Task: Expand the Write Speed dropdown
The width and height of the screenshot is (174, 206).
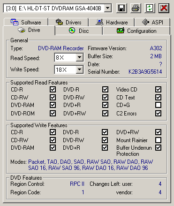Action: click(x=79, y=69)
